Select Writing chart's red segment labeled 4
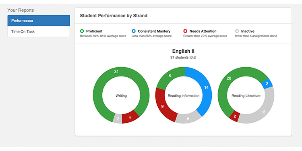302x151 pixels. pyautogui.click(x=130, y=117)
